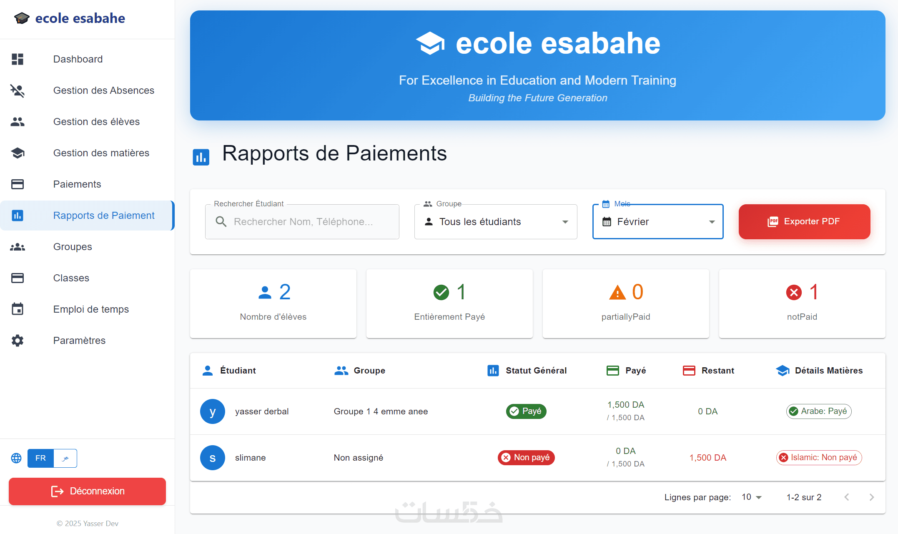This screenshot has height=534, width=898.
Task: Open the Mois dropdown showing Février
Action: pyautogui.click(x=657, y=222)
